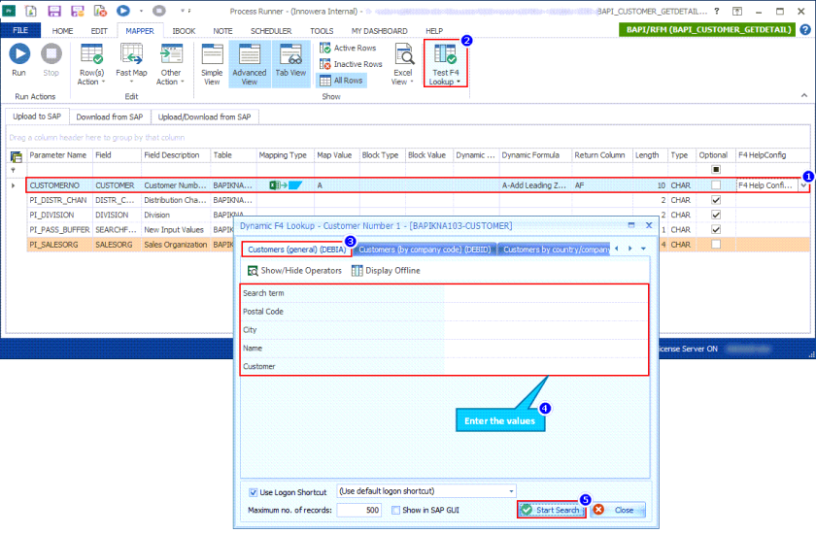Switch to Simple View
This screenshot has height=534, width=816.
click(212, 64)
